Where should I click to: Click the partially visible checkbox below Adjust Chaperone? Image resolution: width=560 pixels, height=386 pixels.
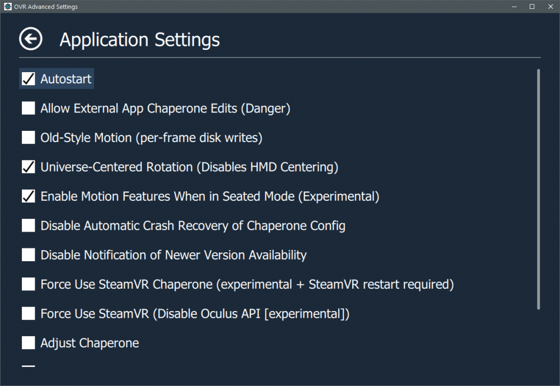coord(29,367)
